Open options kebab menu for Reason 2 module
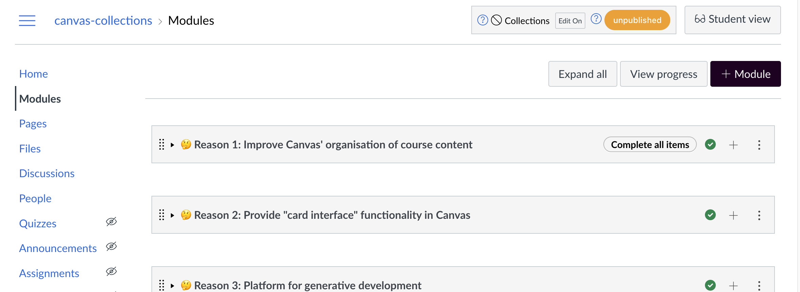800x292 pixels. tap(759, 215)
